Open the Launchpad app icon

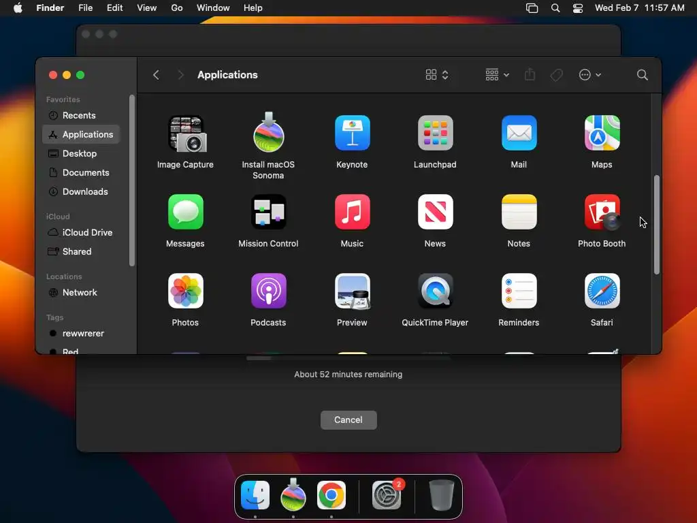[x=435, y=133]
